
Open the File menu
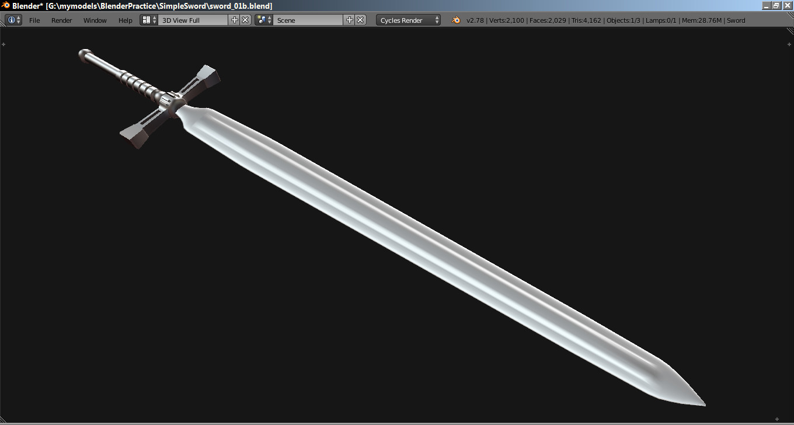click(x=34, y=19)
